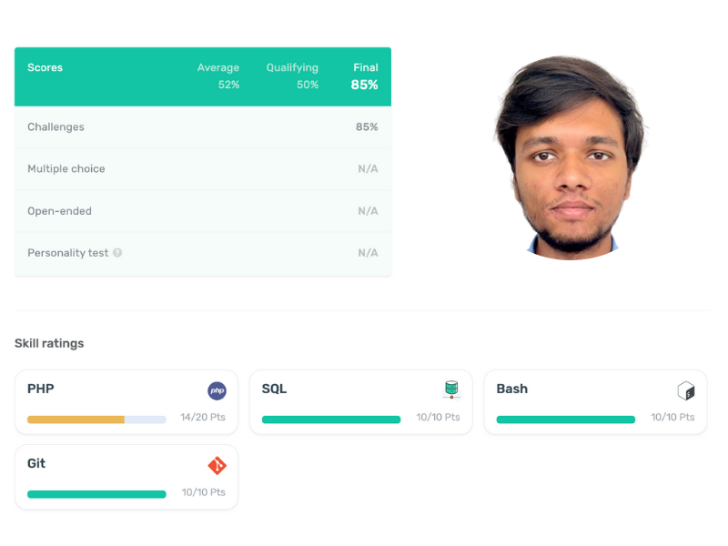Select the Personality test row
728x546 pixels.
tap(203, 254)
